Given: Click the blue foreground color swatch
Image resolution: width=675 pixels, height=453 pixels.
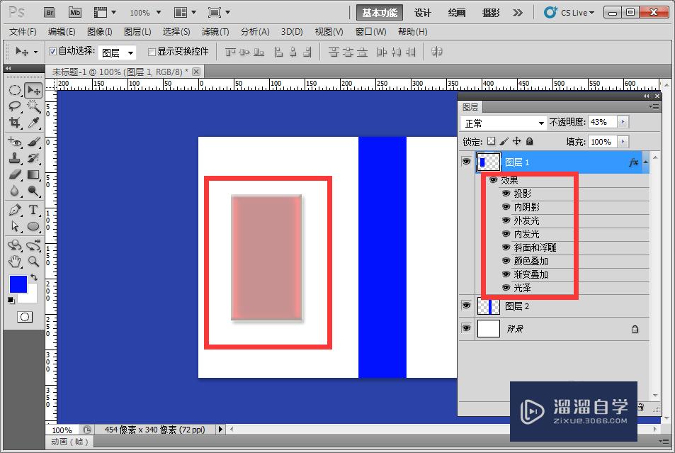Looking at the screenshot, I should point(18,284).
